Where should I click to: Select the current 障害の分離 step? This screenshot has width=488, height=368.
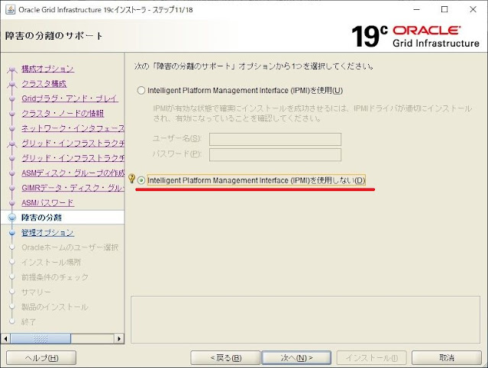(x=41, y=218)
